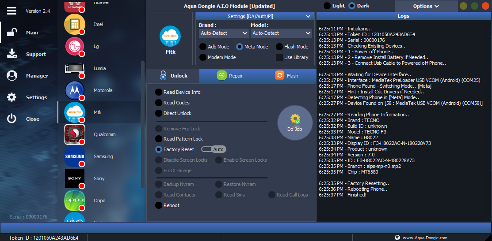Viewport: 492px width, 241px height.
Task: Select the Dark theme radio button
Action: click(352, 6)
